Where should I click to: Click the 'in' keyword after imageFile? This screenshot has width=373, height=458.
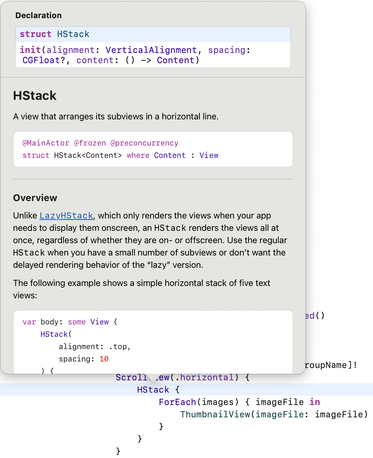(x=315, y=402)
